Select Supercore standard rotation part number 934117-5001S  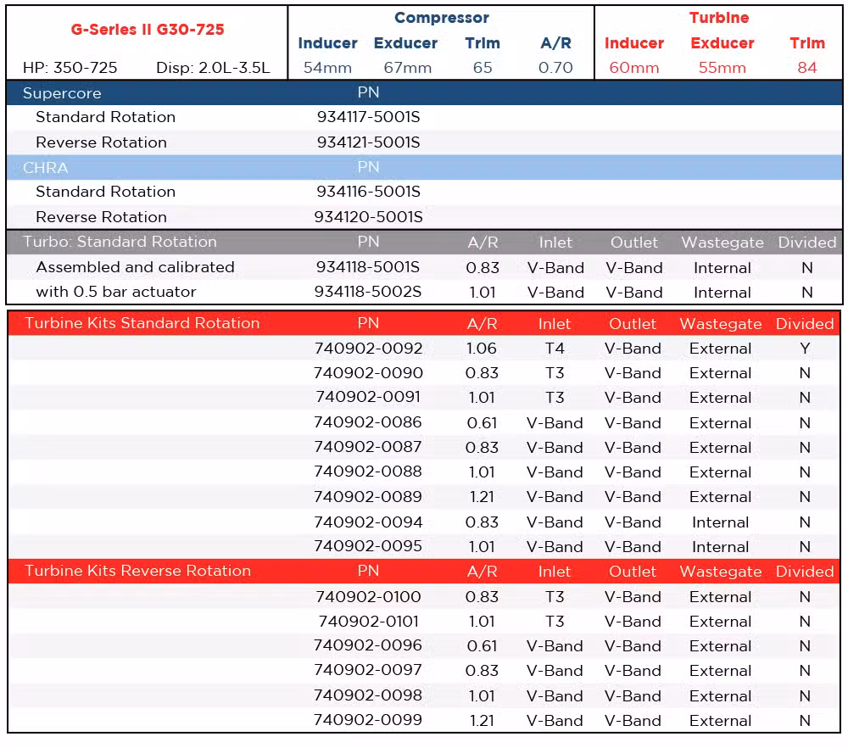coord(368,117)
